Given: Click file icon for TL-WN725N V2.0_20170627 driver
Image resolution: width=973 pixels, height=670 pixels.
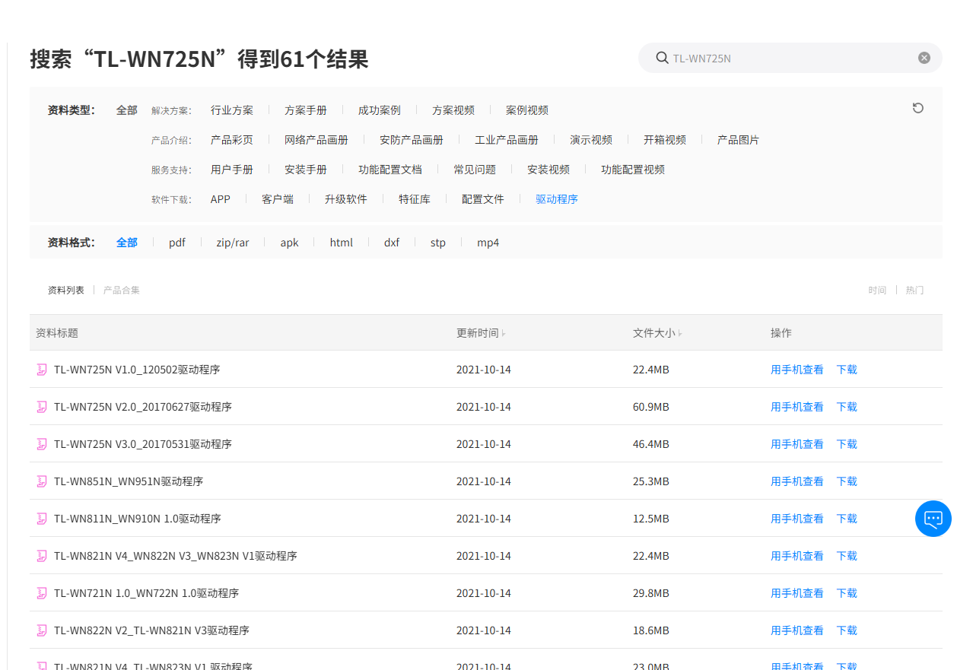Looking at the screenshot, I should coord(42,407).
